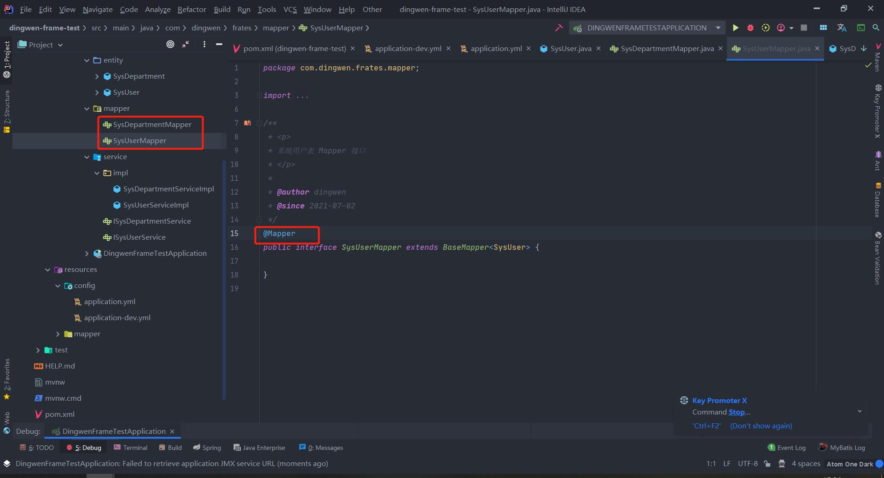884x478 pixels.
Task: Start debugging with the red bug icon
Action: (x=750, y=28)
